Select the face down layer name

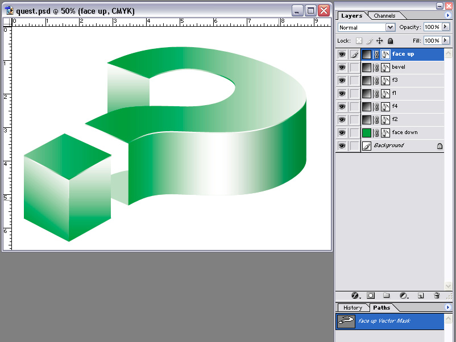[404, 132]
